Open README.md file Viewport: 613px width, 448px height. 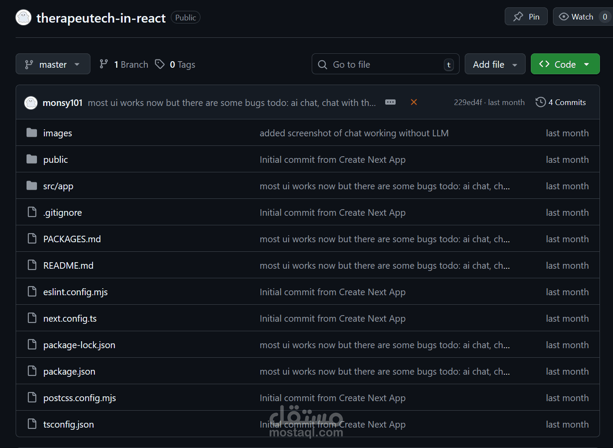pyautogui.click(x=68, y=266)
